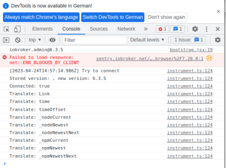
Task: Click the 1 Issue button
Action: 188,40
